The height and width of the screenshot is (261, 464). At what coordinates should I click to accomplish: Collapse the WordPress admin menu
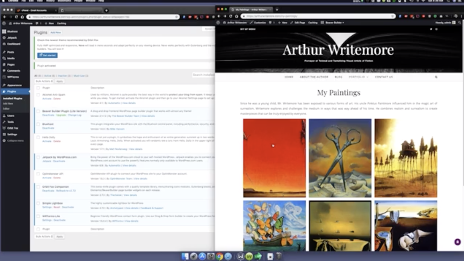(15, 141)
